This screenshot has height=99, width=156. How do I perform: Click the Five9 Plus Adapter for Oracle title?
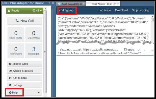pos(23,3)
